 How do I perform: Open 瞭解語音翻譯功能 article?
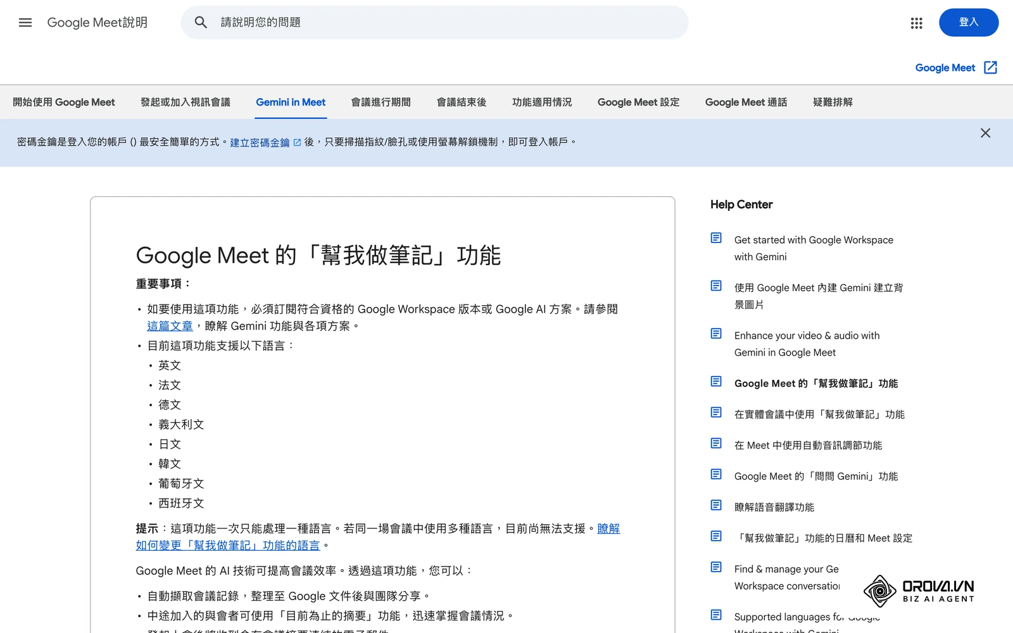coord(774,507)
